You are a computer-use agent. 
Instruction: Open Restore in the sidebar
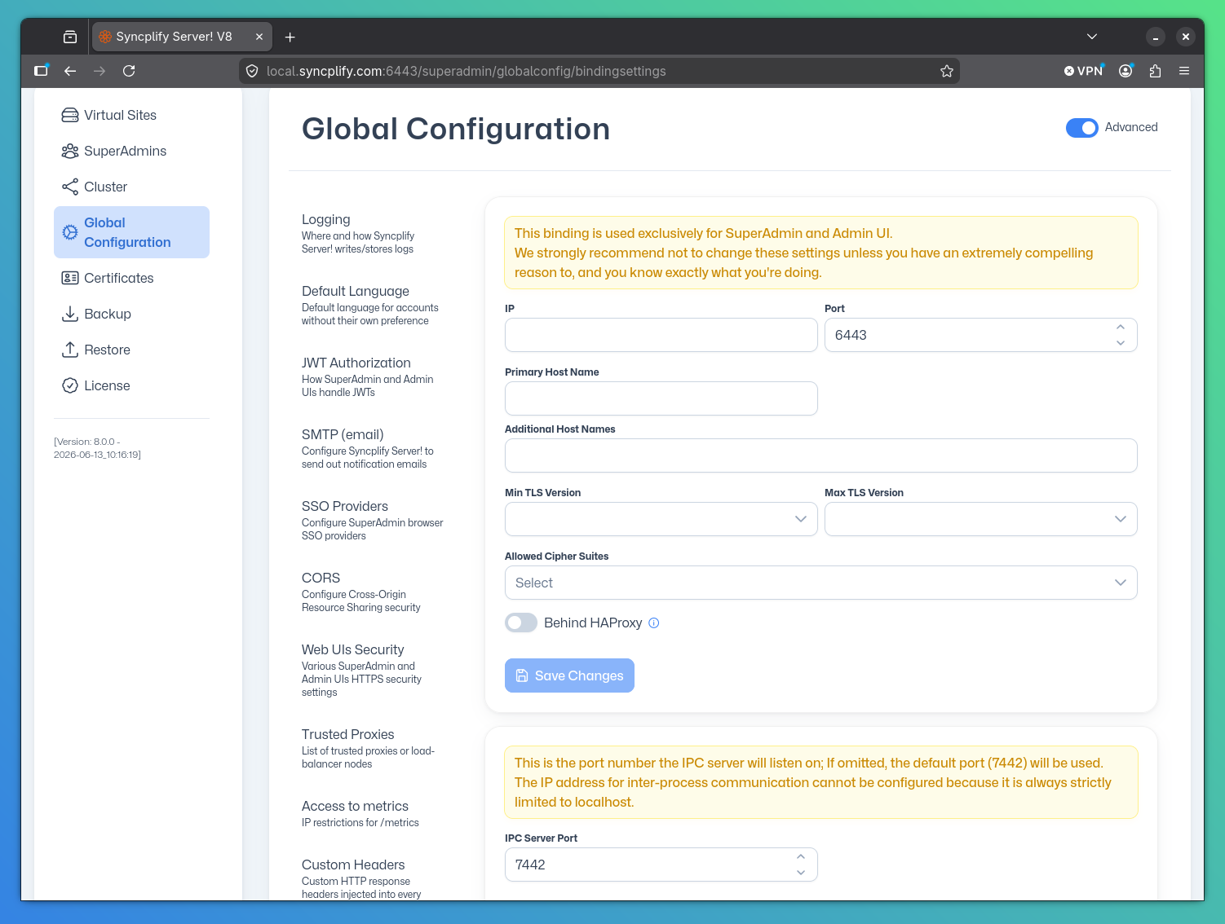131,350
